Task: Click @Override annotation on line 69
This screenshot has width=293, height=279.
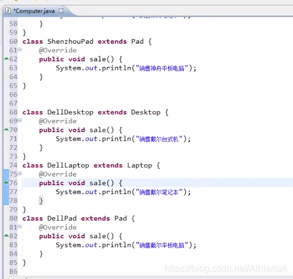Action: (x=58, y=121)
